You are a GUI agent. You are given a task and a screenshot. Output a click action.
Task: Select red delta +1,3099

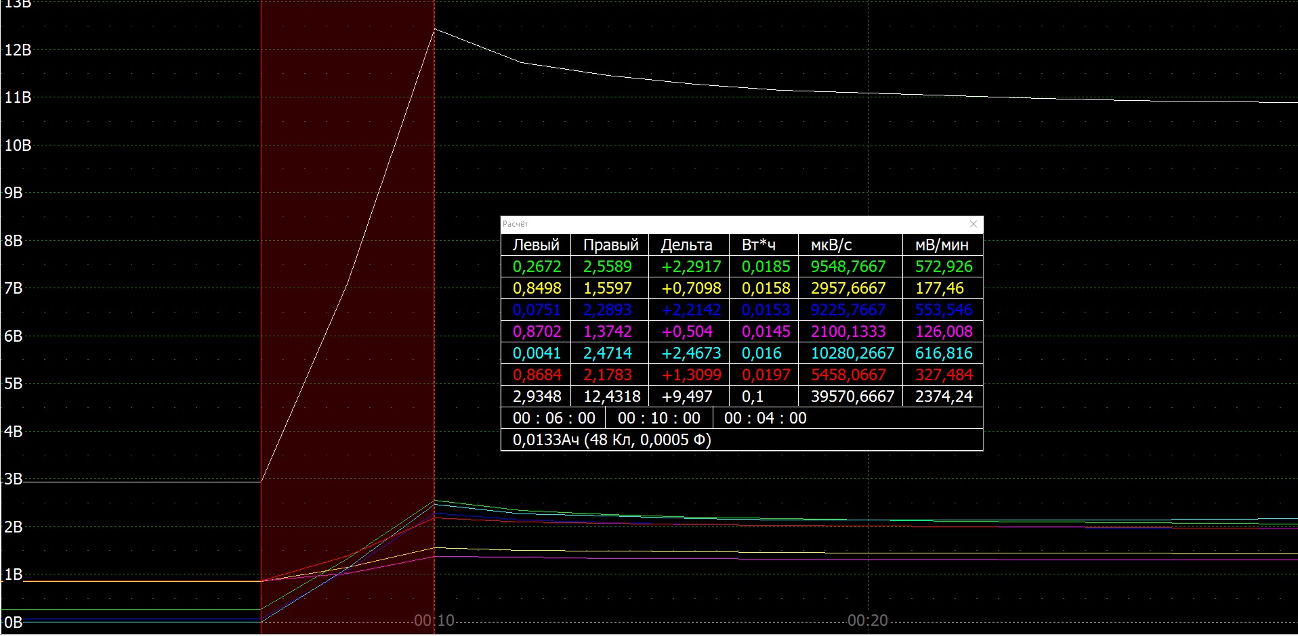click(691, 375)
